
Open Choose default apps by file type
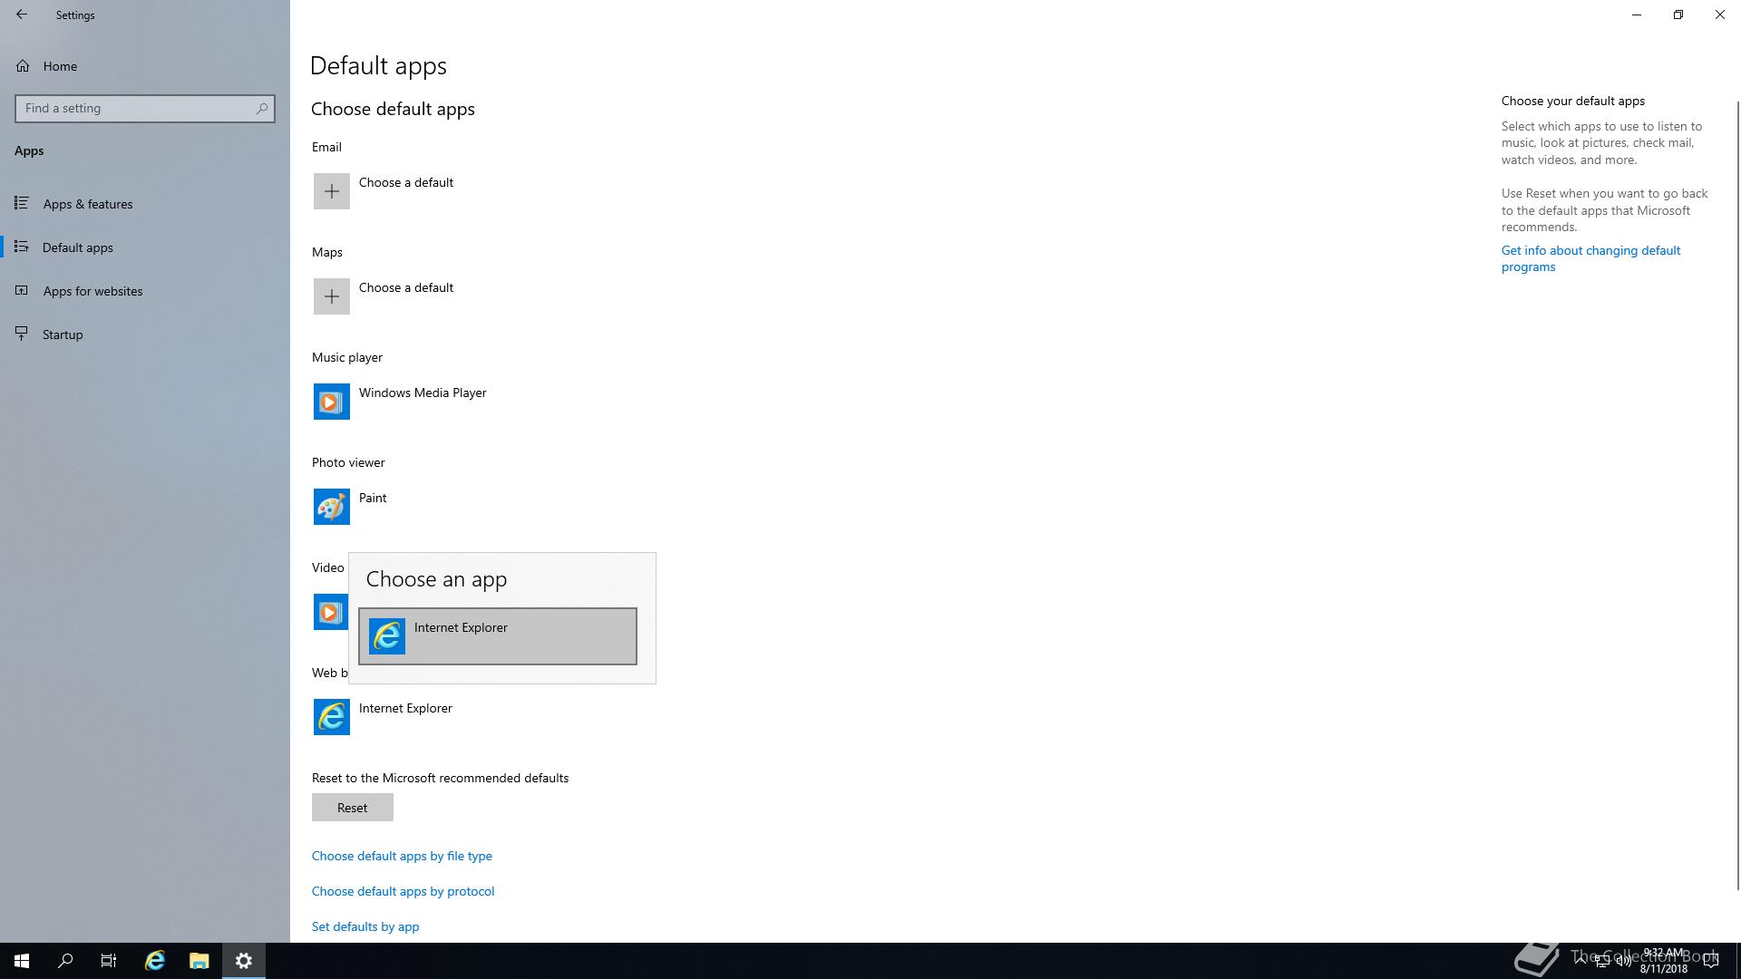point(402,856)
